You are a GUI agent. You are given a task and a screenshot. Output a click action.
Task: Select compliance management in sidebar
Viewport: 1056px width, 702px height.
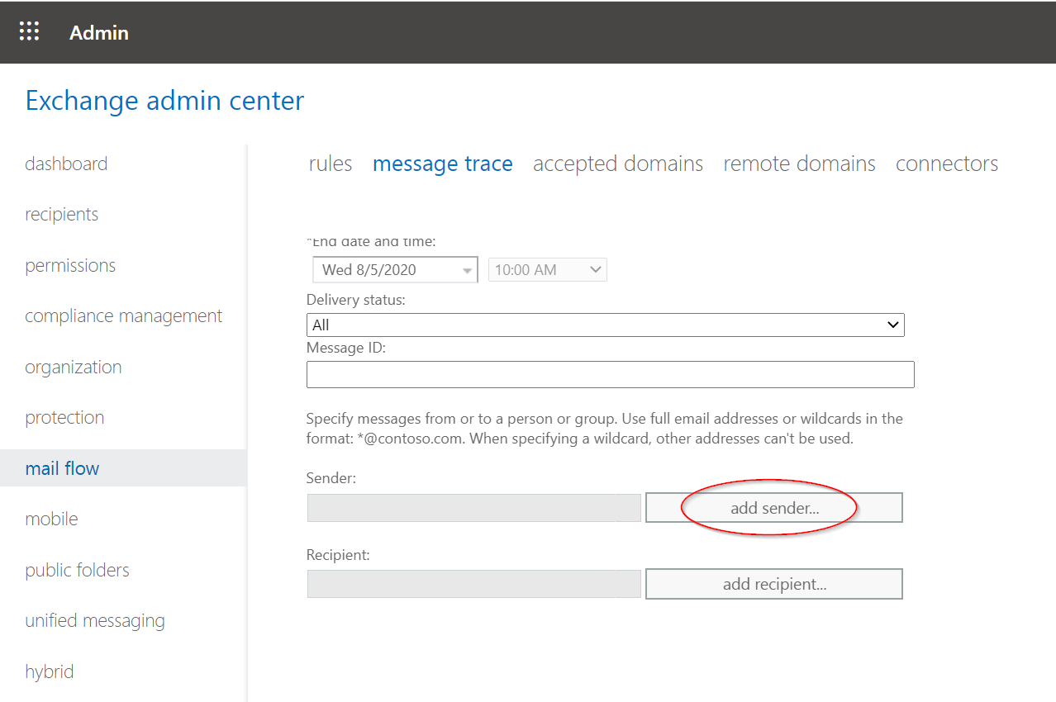click(x=123, y=316)
